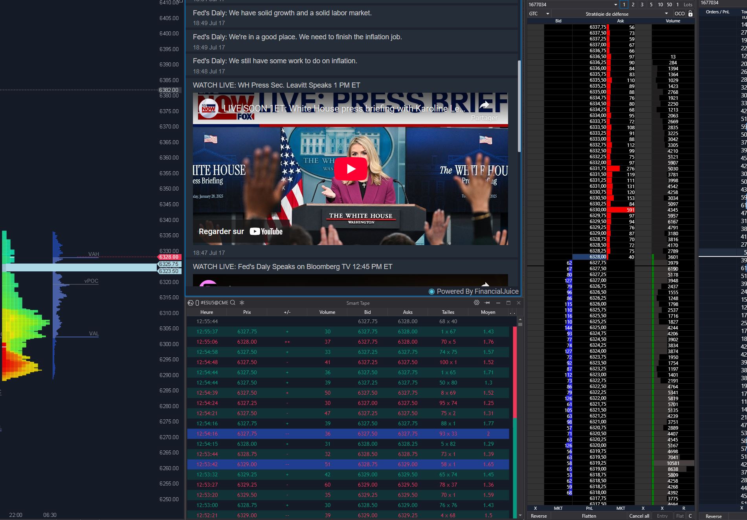This screenshot has height=520, width=747.
Task: Click the VAL level label on chart
Action: pyautogui.click(x=94, y=333)
